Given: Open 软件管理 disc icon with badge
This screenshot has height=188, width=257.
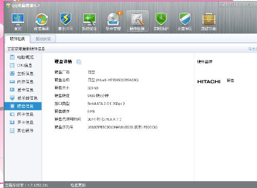Looking at the screenshot, I should (x=113, y=21).
